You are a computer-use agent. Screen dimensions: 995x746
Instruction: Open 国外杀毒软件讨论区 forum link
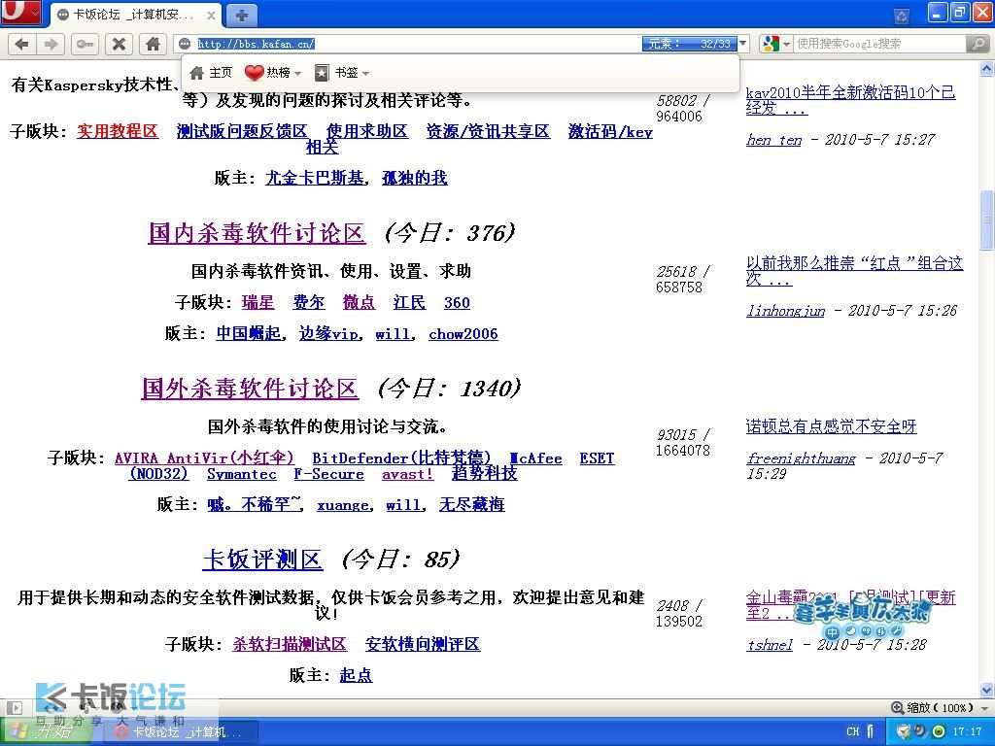click(x=250, y=389)
